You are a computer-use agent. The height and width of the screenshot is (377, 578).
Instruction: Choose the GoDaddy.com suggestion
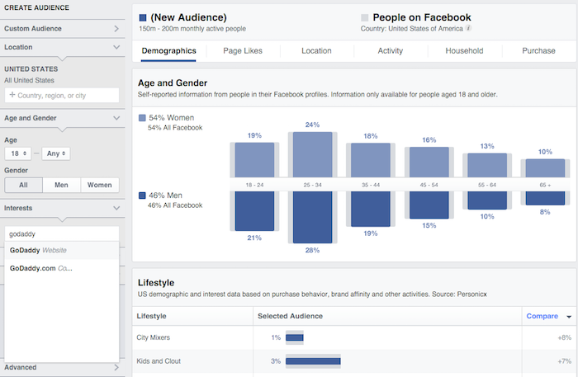(62, 268)
